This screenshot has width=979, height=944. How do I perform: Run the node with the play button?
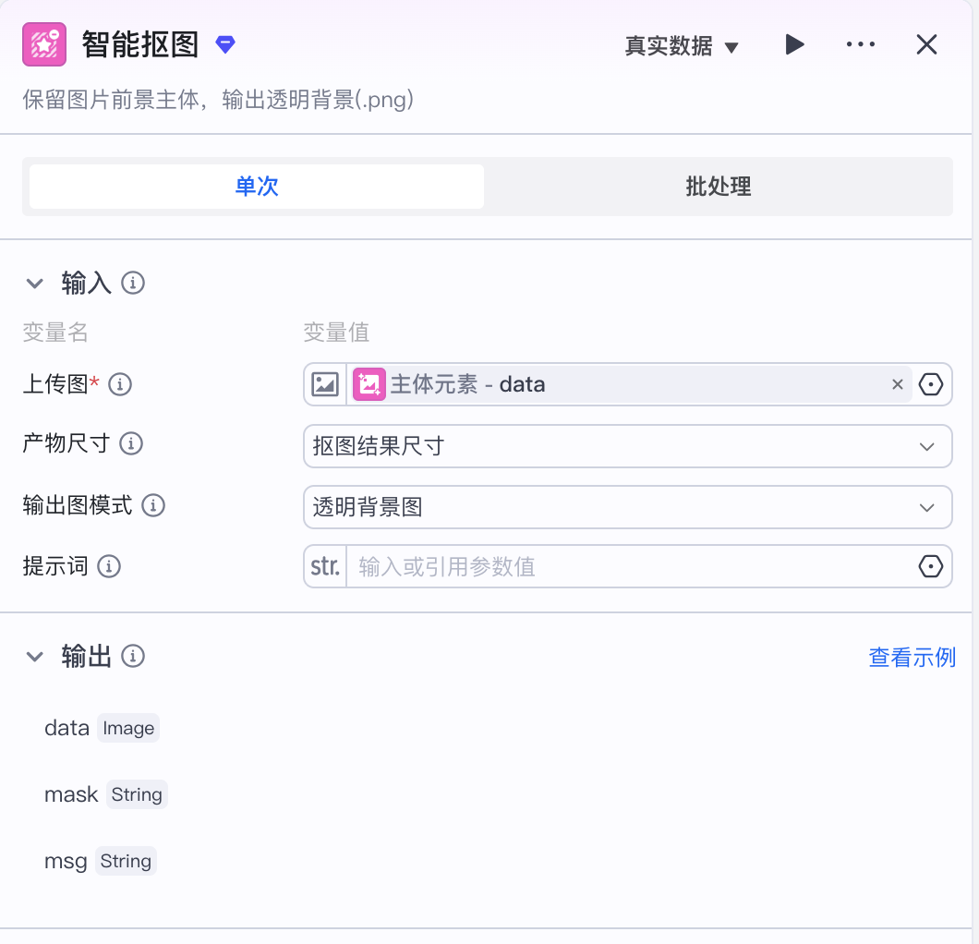[795, 43]
